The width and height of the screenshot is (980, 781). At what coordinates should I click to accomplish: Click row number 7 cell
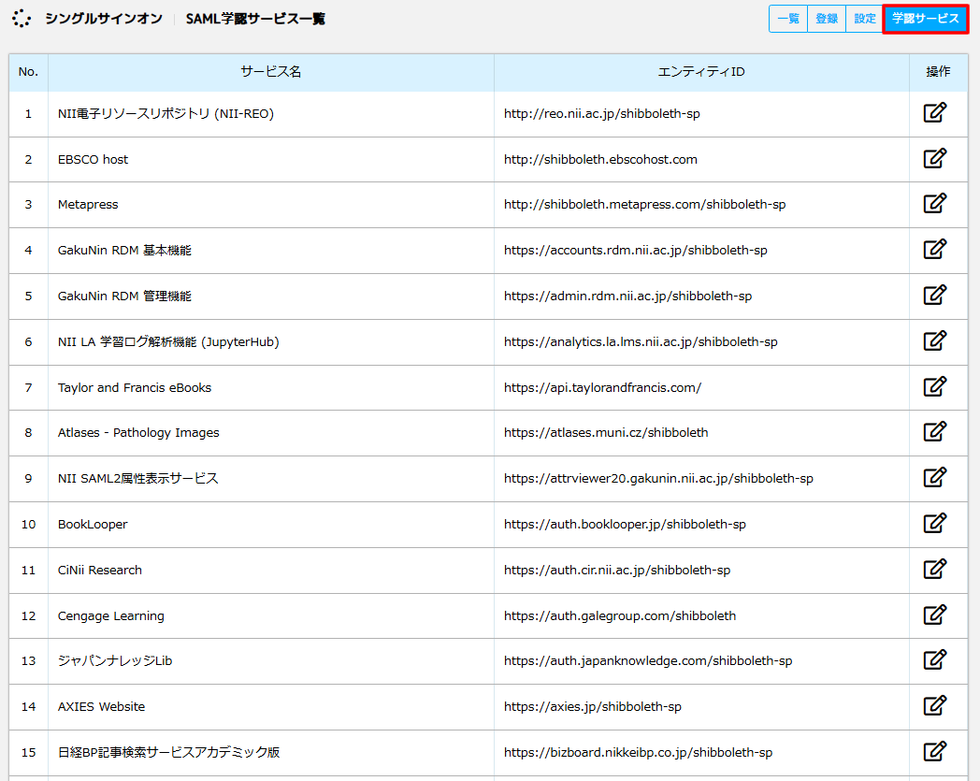[28, 387]
